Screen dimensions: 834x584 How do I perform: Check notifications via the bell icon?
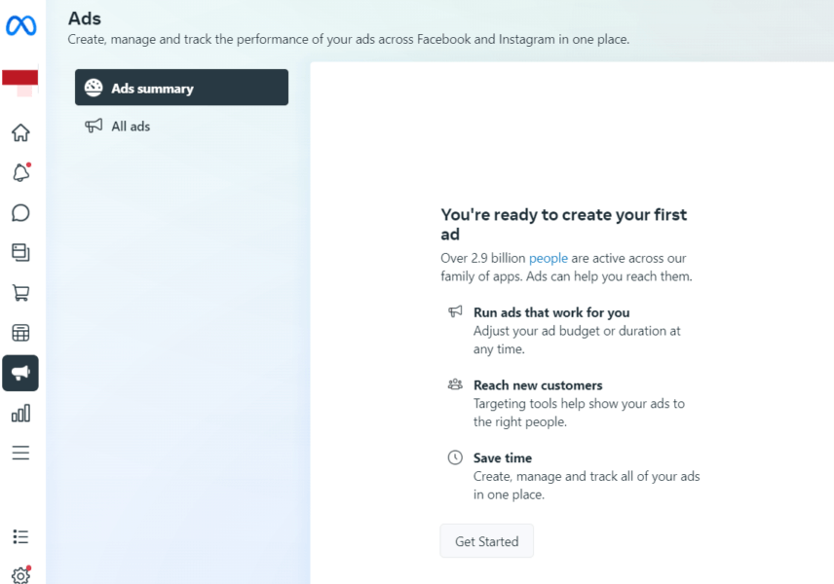point(20,172)
